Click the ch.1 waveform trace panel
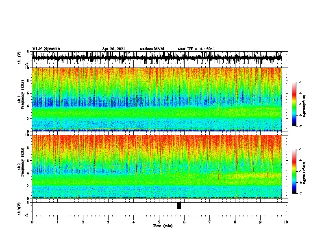The image size is (322, 249). (x=159, y=58)
